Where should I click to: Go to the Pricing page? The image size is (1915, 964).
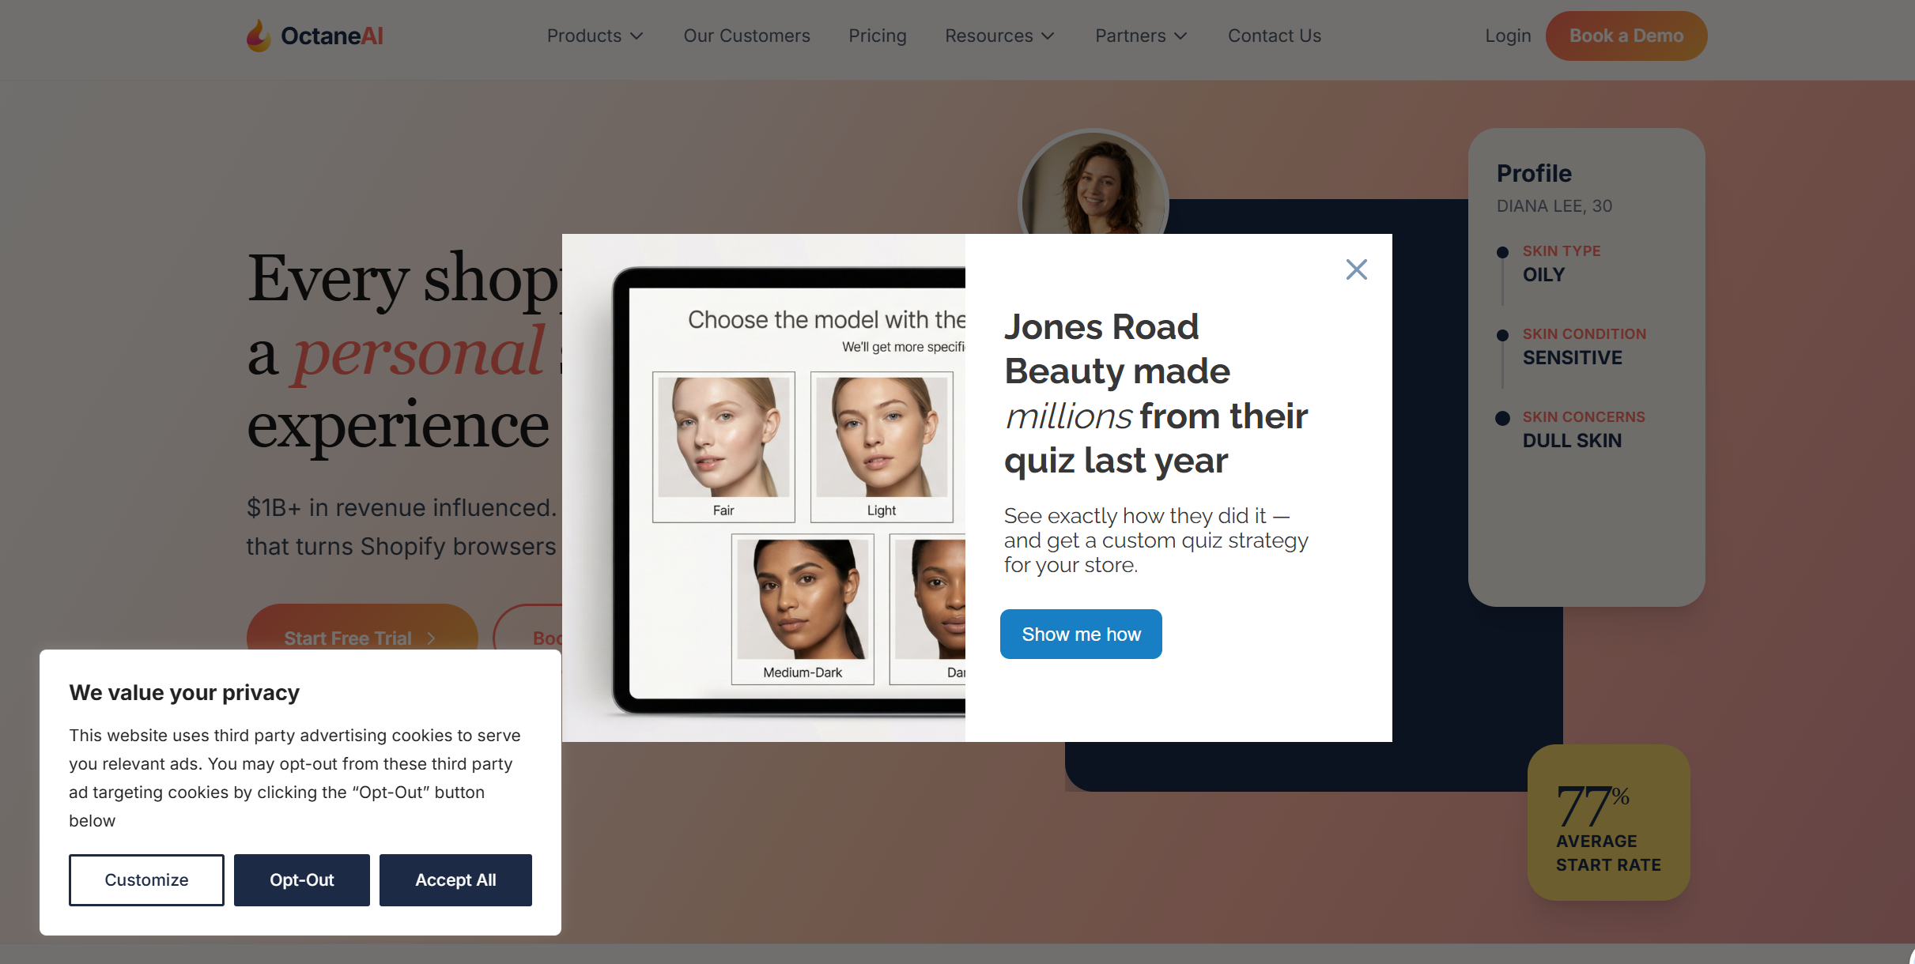pos(878,36)
